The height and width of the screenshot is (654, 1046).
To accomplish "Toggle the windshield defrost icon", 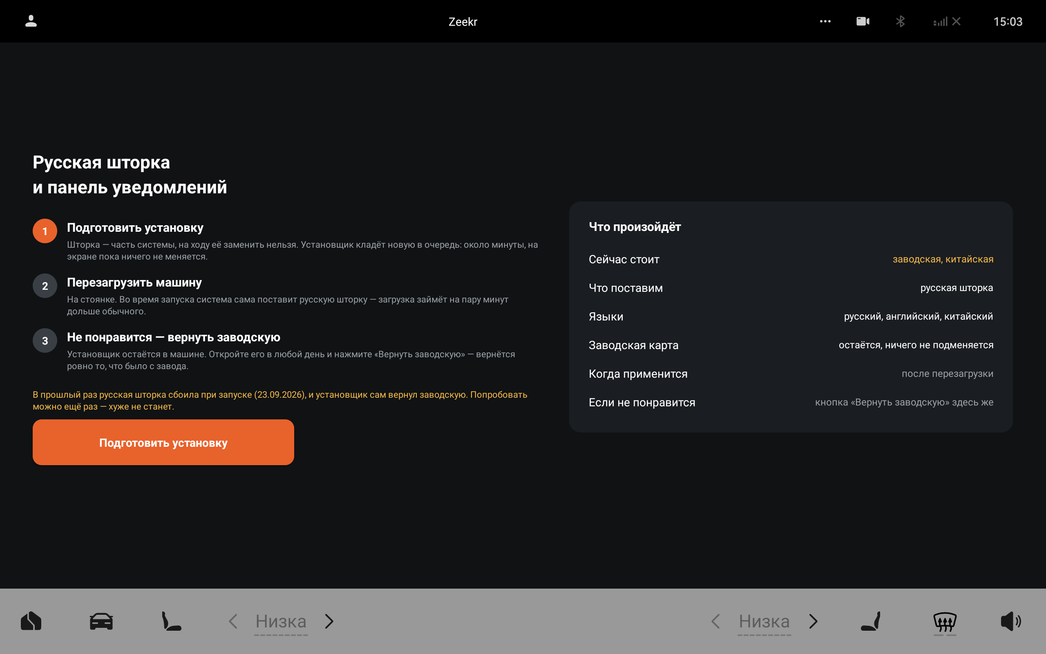I will (945, 623).
